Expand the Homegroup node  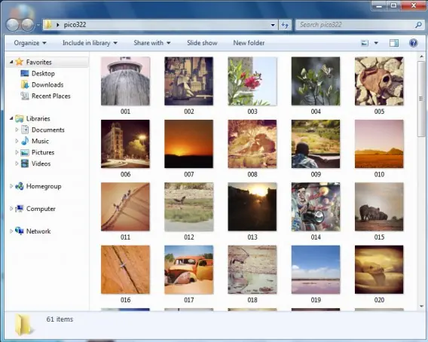(11, 186)
